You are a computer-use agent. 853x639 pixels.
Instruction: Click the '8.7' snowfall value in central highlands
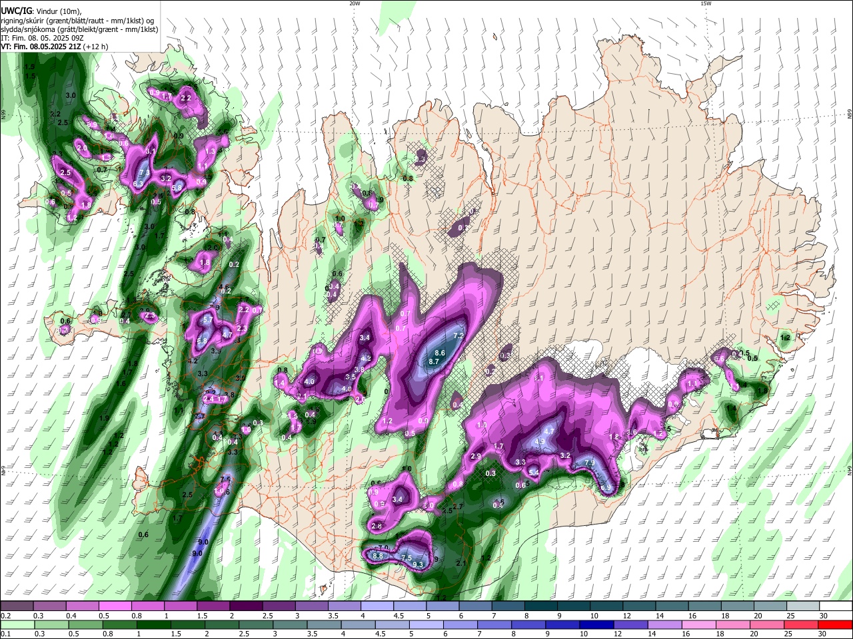click(434, 361)
